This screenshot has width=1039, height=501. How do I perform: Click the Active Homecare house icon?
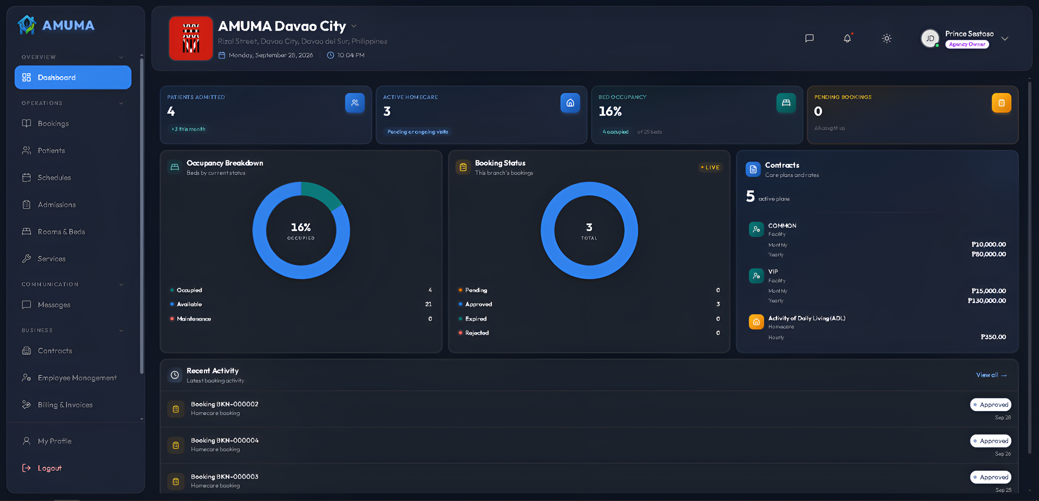(570, 103)
